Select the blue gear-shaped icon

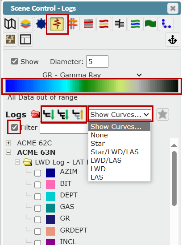pos(41,24)
